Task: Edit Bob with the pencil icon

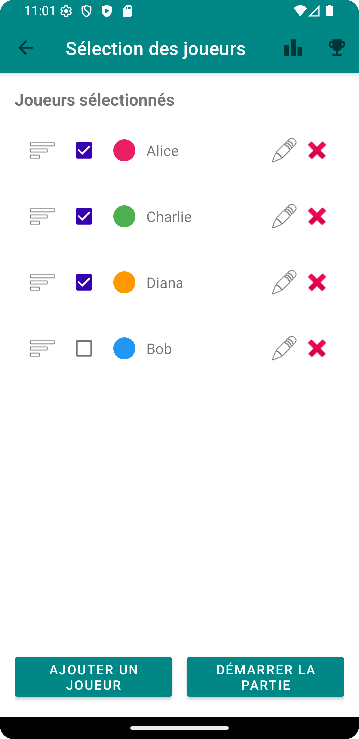Action: click(x=284, y=348)
